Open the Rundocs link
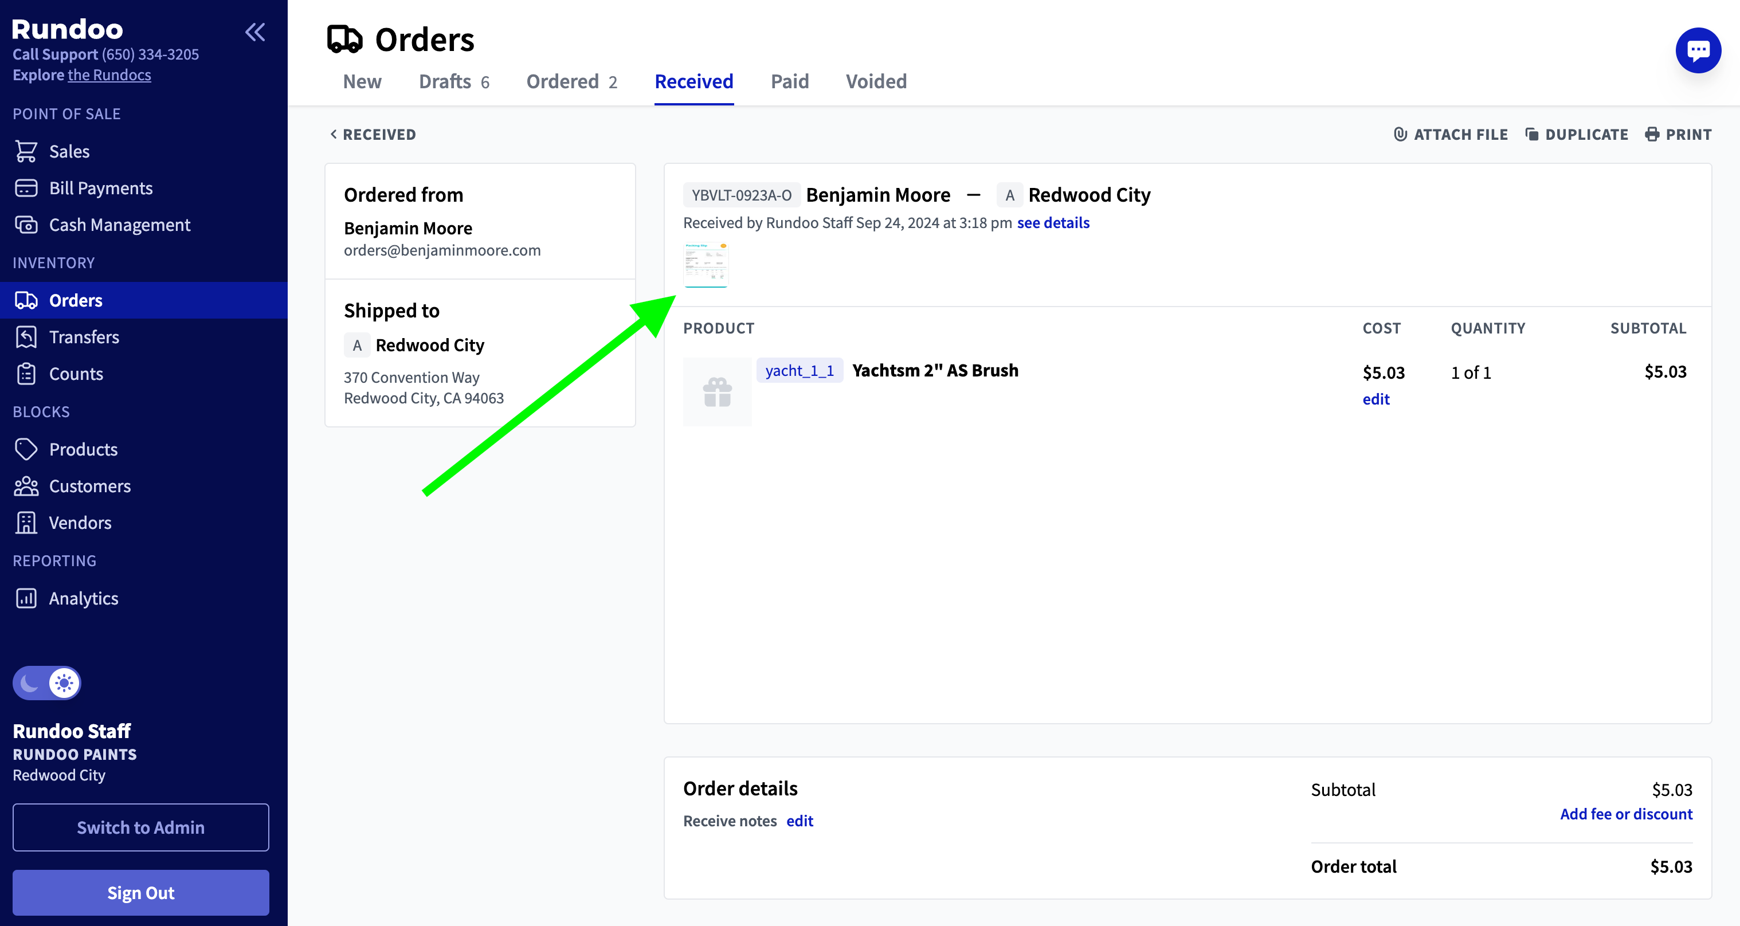The height and width of the screenshot is (926, 1740). pyautogui.click(x=109, y=75)
